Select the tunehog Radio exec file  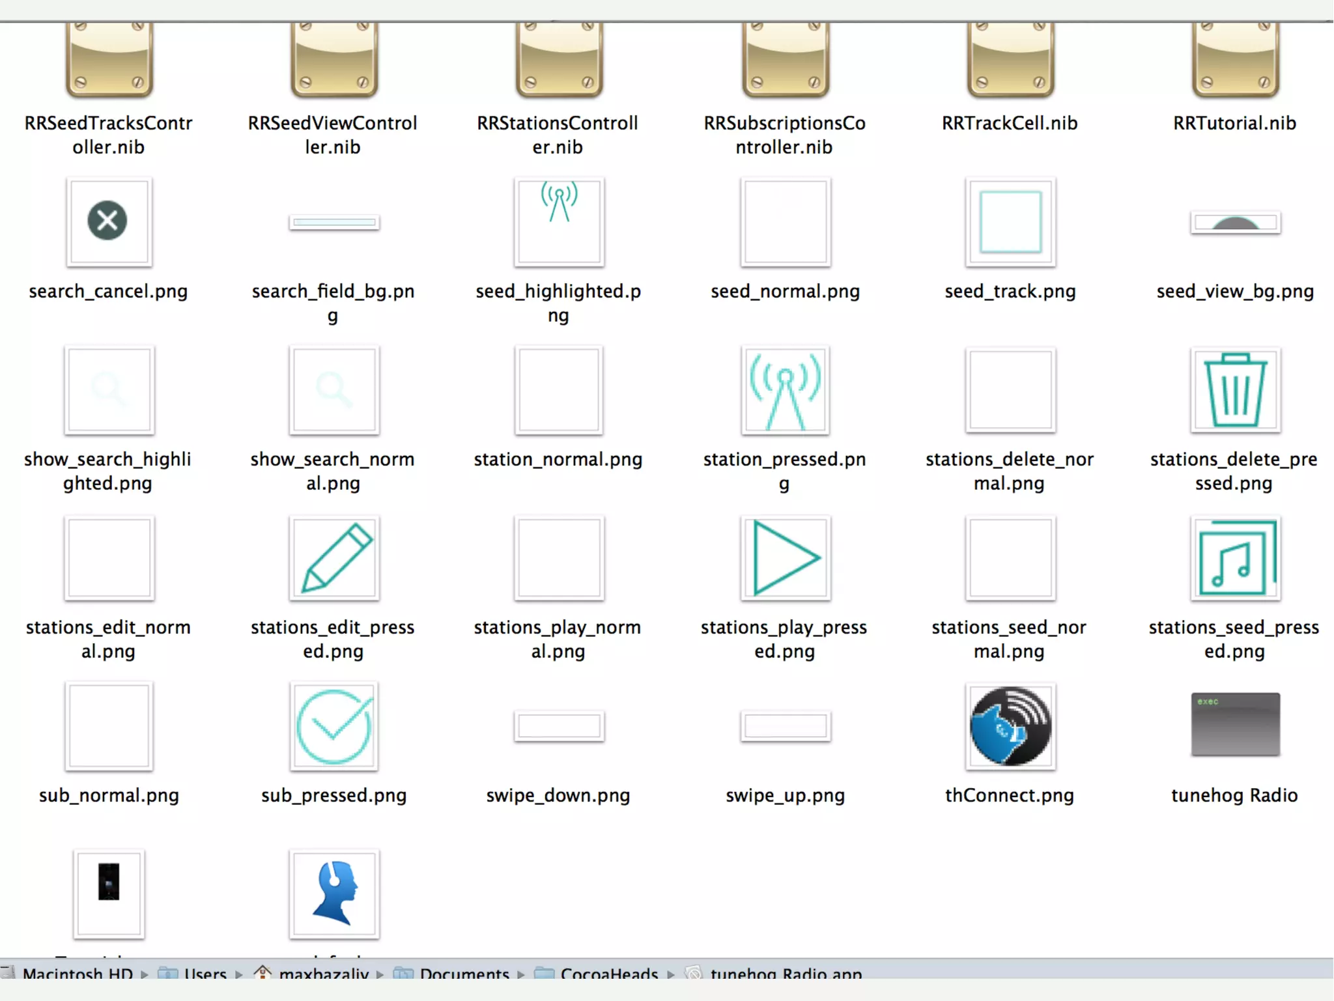(x=1234, y=724)
